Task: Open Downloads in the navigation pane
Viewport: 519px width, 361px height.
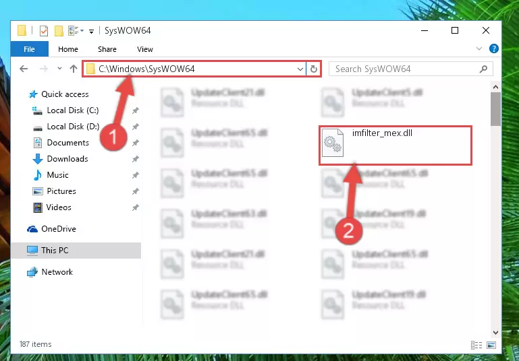Action: point(61,159)
